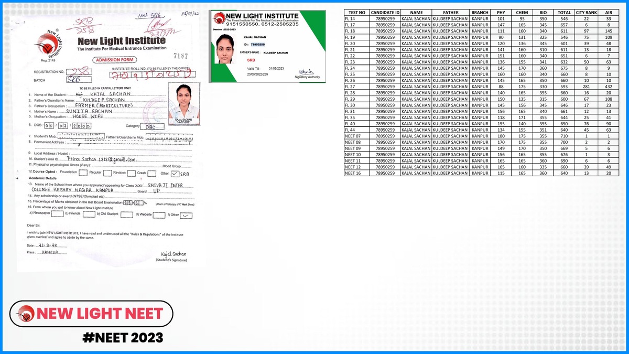Uncheck the Other course checkbox marked SRB
The height and width of the screenshot is (354, 629).
tap(176, 174)
